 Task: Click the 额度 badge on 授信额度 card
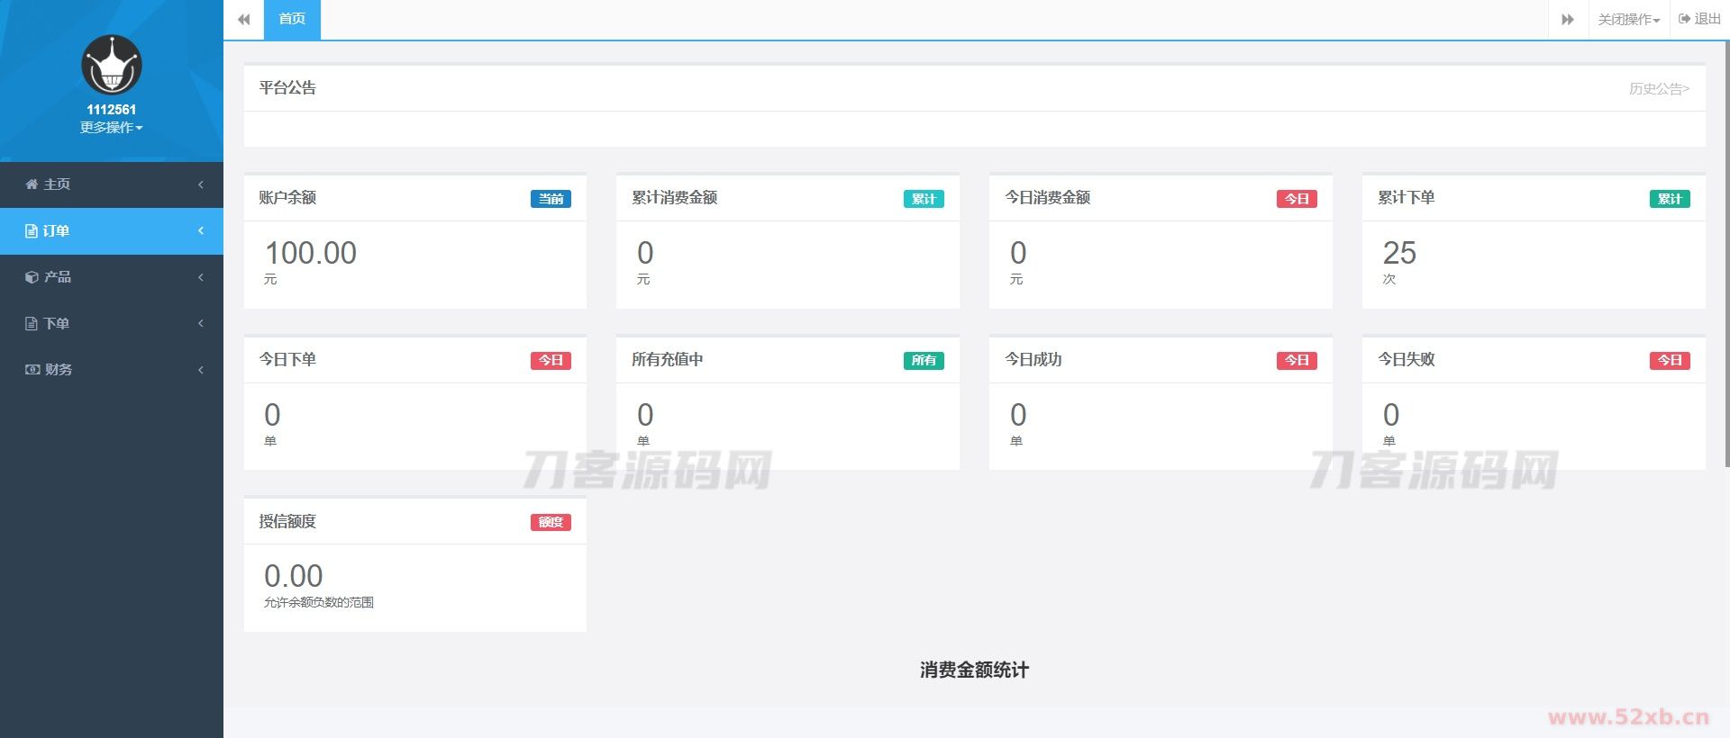(x=551, y=522)
